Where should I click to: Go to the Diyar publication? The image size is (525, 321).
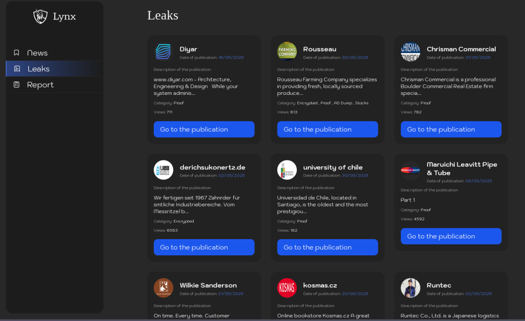204,129
